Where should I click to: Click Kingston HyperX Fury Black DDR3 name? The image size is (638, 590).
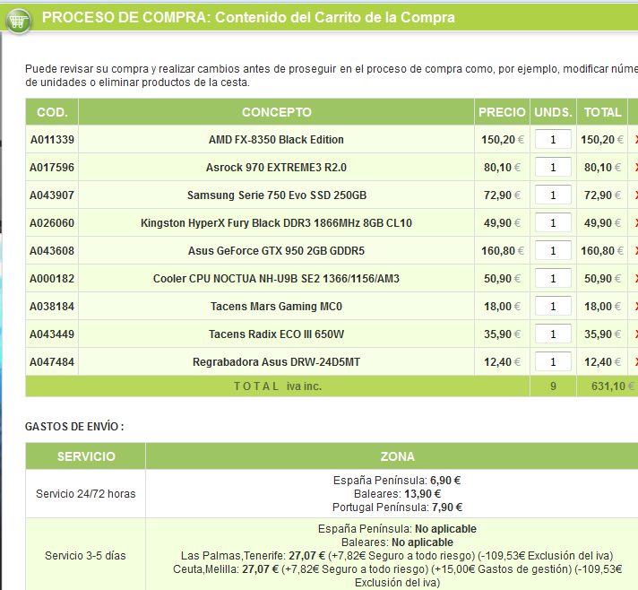click(x=276, y=223)
